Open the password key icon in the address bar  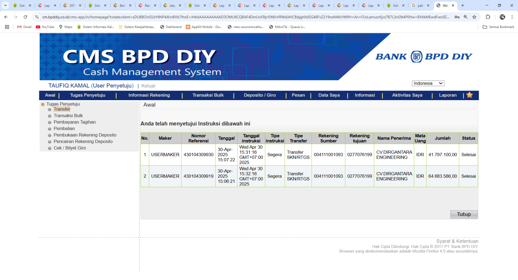[457, 17]
